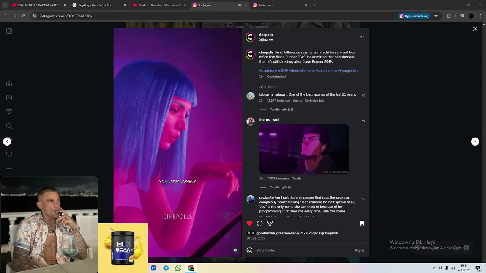486x273 pixels.
Task: Switch to 'Beşiktaş - Google'da Ara' tab
Action: point(99,5)
